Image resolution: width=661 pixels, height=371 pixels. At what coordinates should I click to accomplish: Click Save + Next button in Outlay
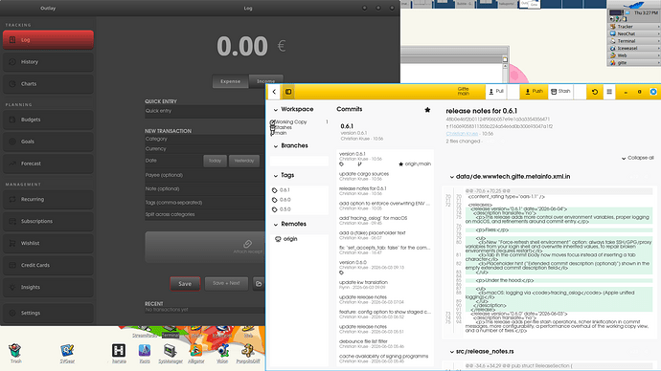(x=226, y=283)
